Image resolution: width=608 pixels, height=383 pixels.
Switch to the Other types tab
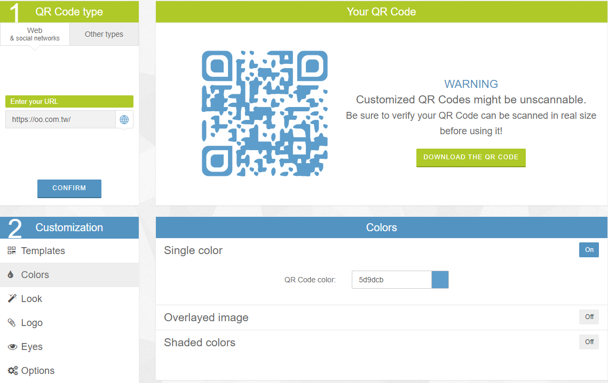(x=104, y=34)
